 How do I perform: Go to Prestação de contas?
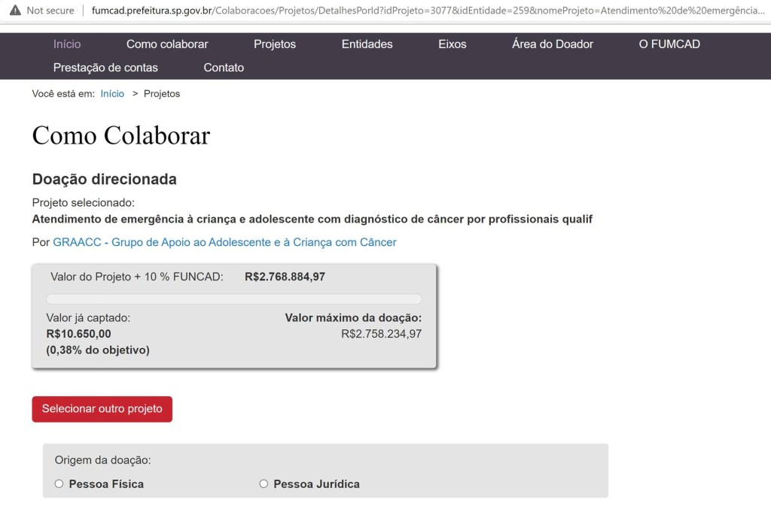[105, 68]
